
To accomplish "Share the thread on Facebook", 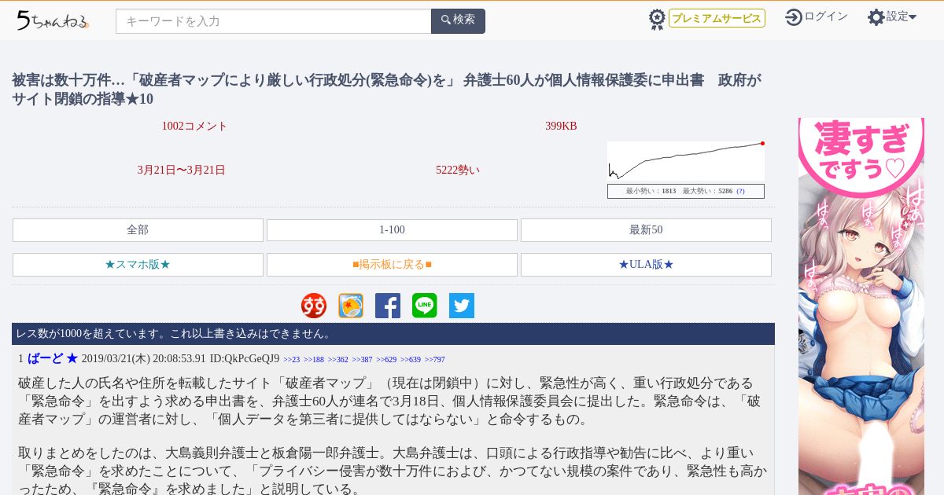I will tap(388, 306).
